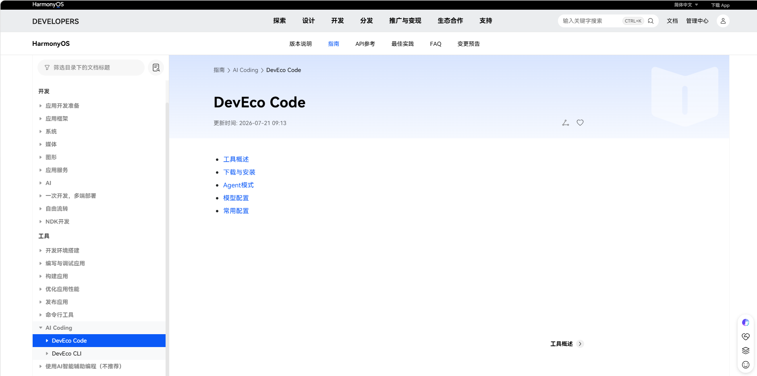Image resolution: width=757 pixels, height=376 pixels.
Task: Switch to the 指南 tab
Action: (334, 44)
